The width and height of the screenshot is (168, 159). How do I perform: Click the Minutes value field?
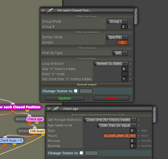[x=133, y=141]
